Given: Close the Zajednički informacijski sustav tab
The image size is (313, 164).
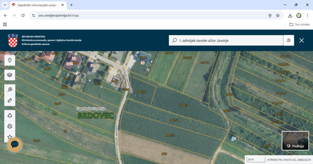Looking at the screenshot, I should point(62,5).
